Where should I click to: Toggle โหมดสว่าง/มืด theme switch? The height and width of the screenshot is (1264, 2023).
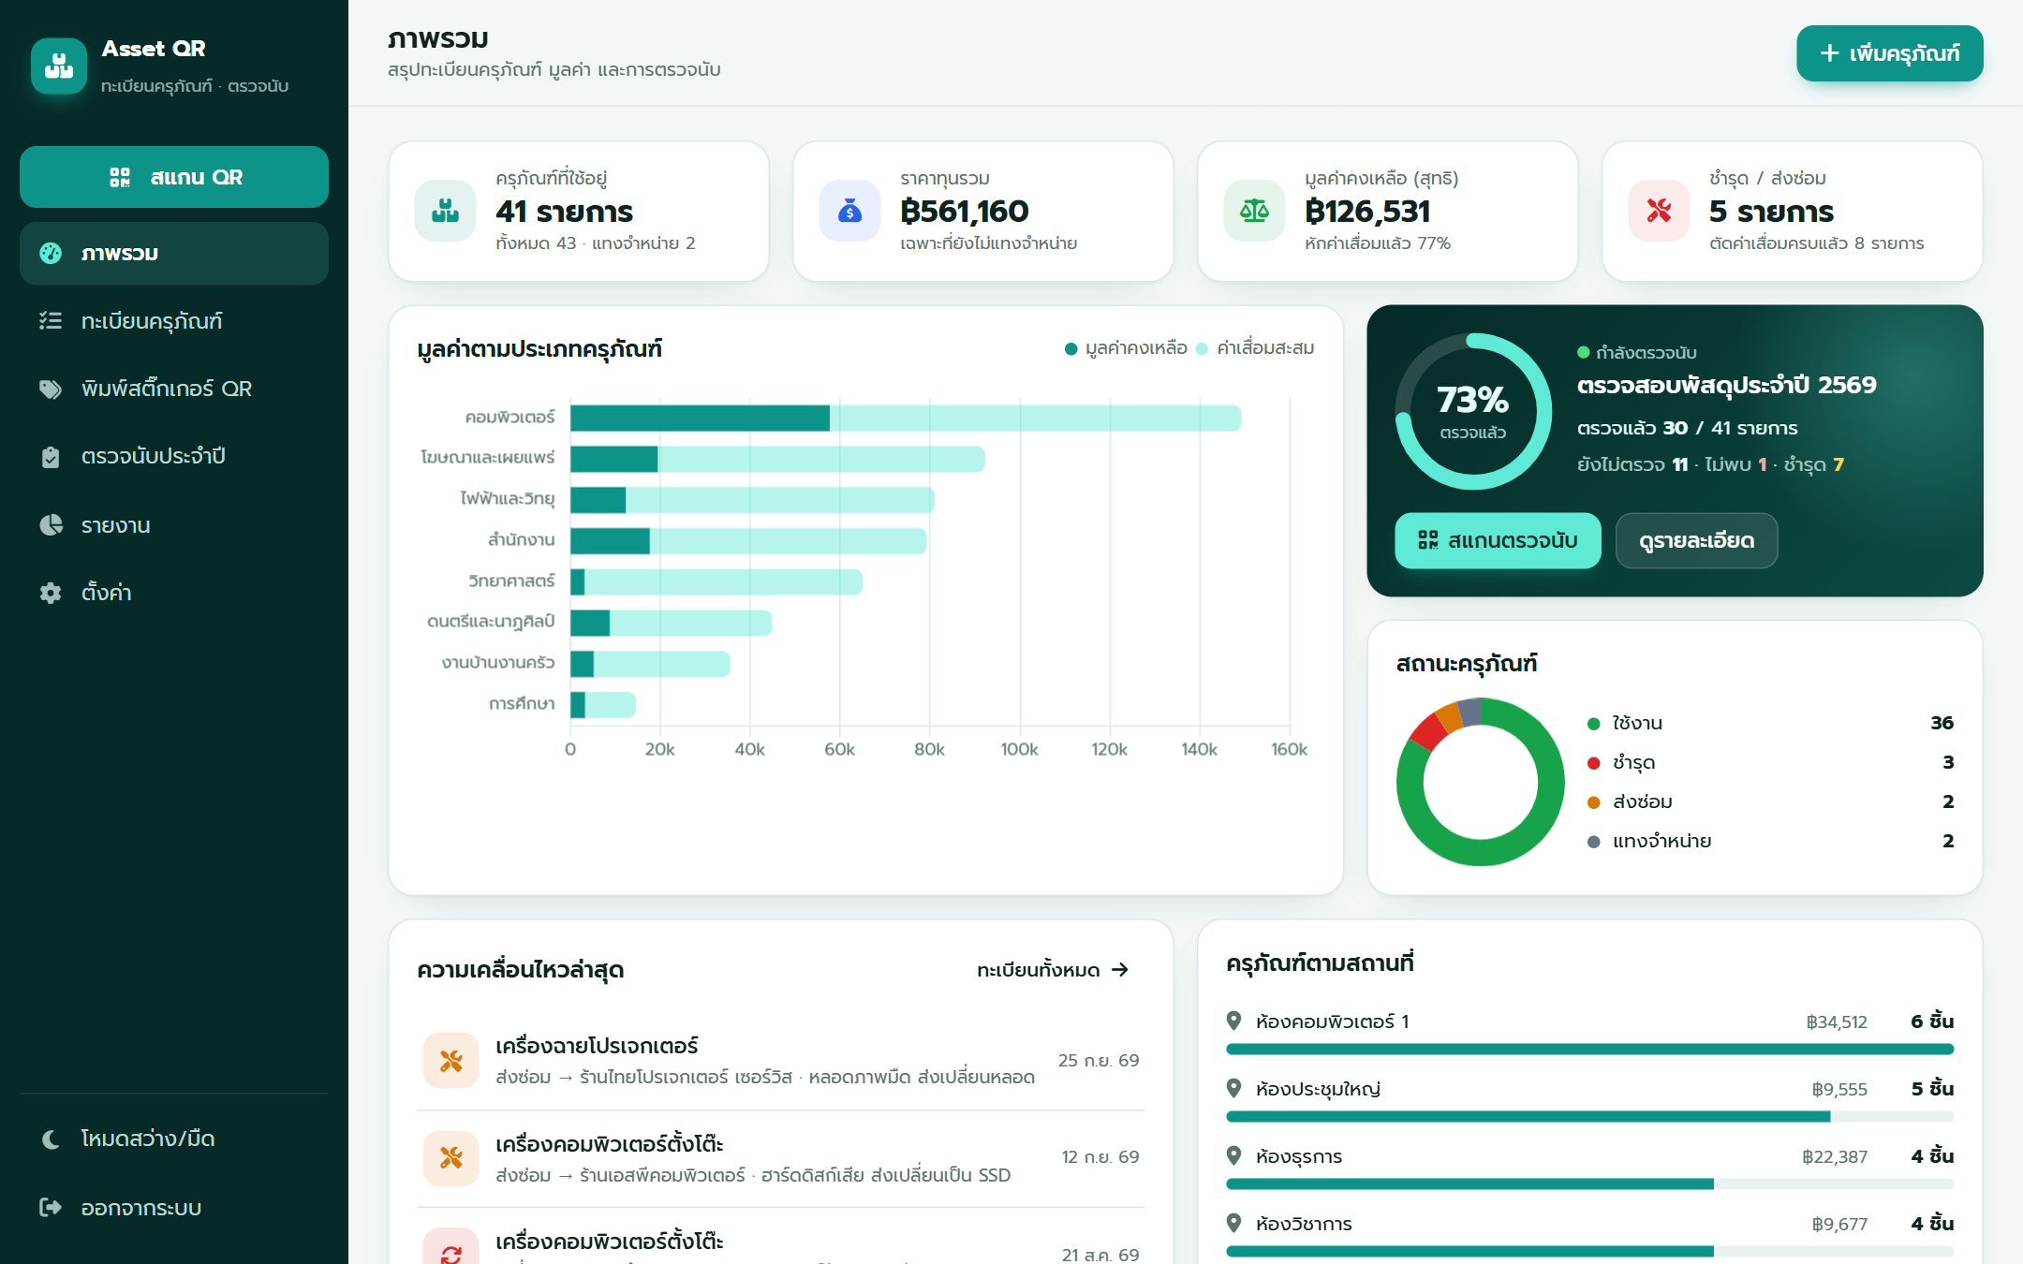point(174,1139)
